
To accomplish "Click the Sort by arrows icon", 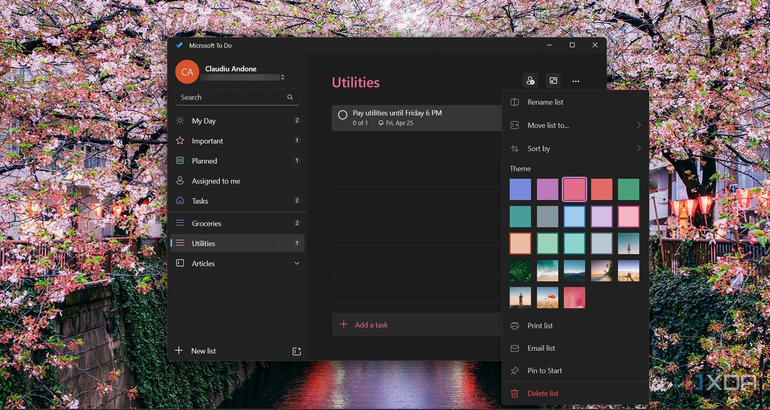I will (515, 149).
